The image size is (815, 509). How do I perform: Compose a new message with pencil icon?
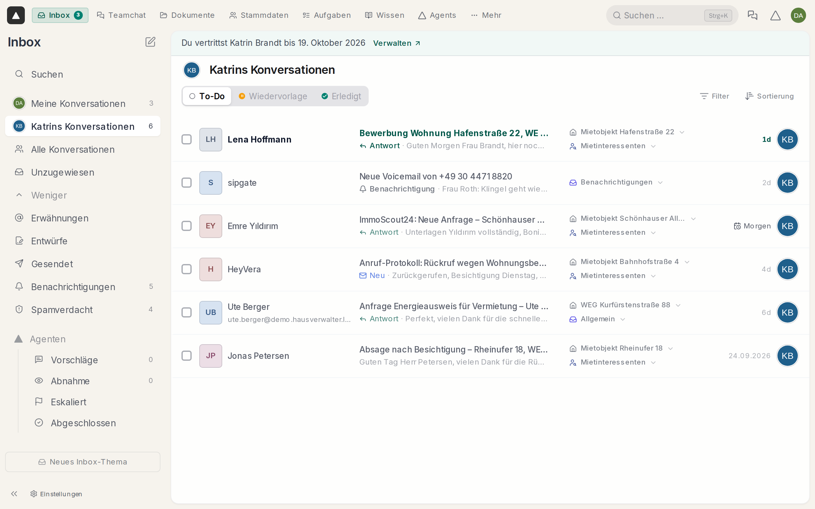pos(150,42)
